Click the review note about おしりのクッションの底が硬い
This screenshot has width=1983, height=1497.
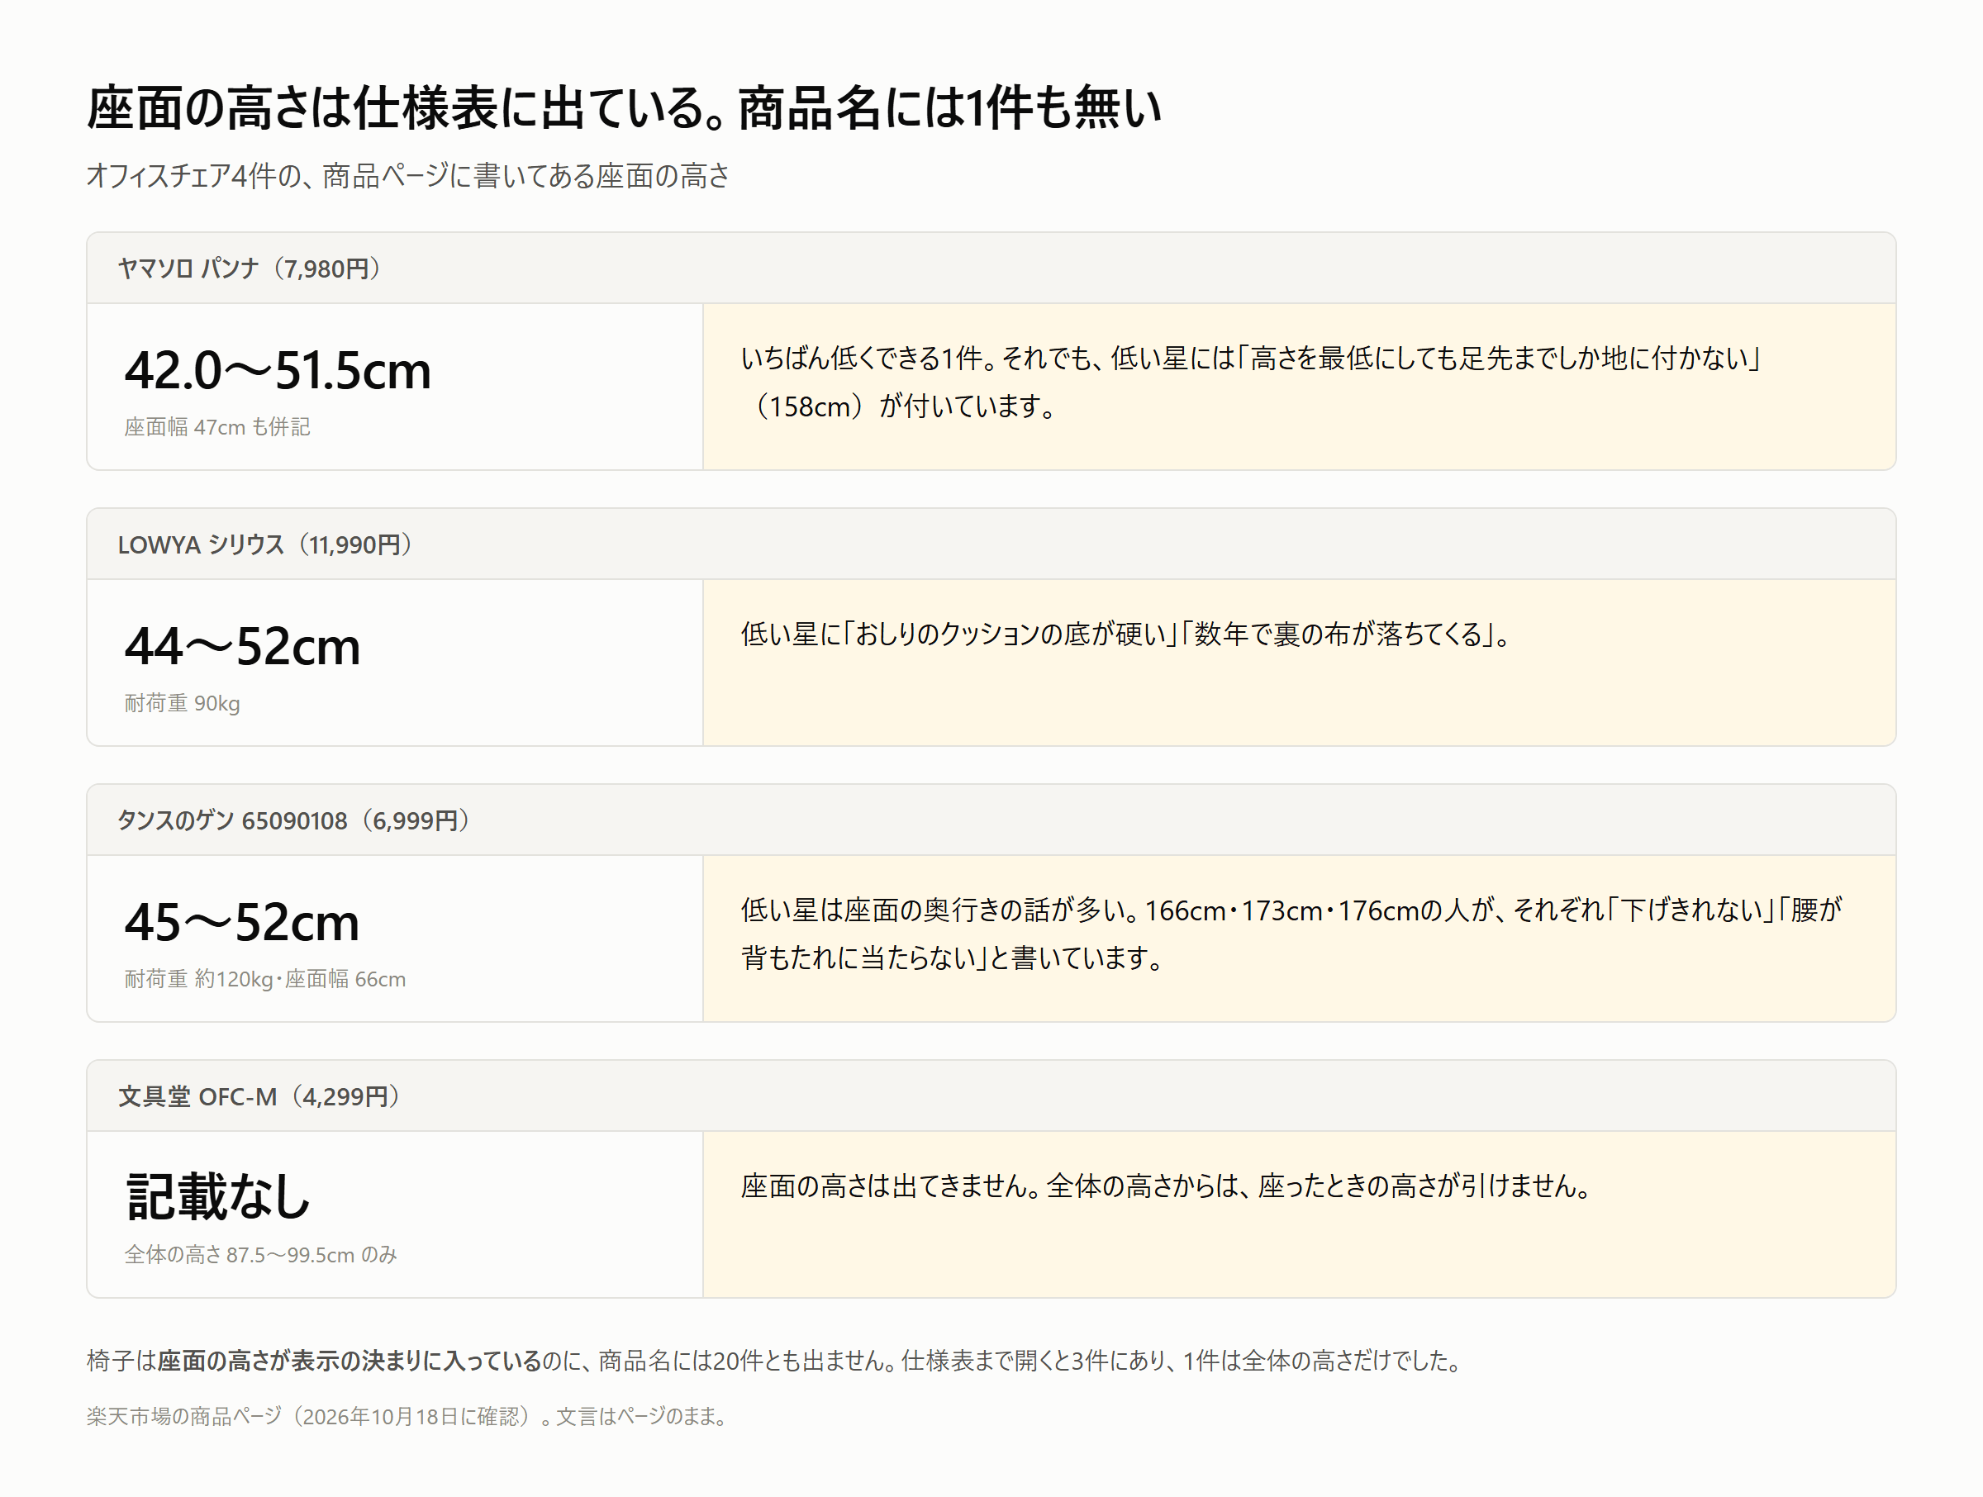point(1127,634)
